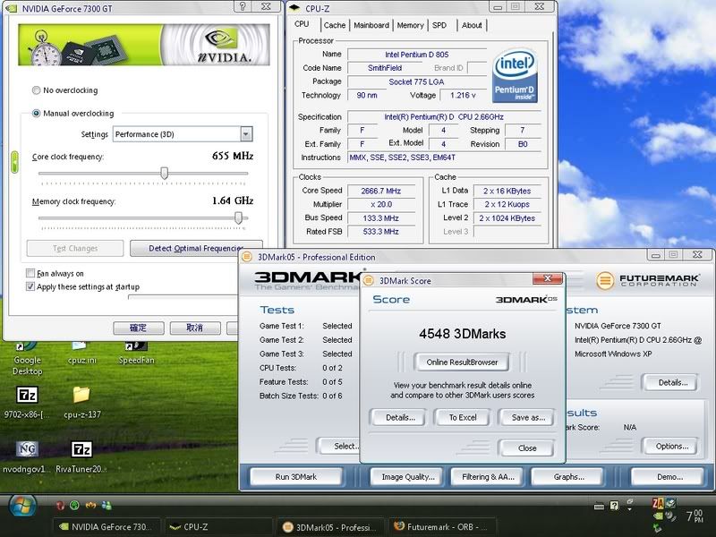The height and width of the screenshot is (537, 716).
Task: Open the SPD tab in CPU-Z
Action: [439, 25]
